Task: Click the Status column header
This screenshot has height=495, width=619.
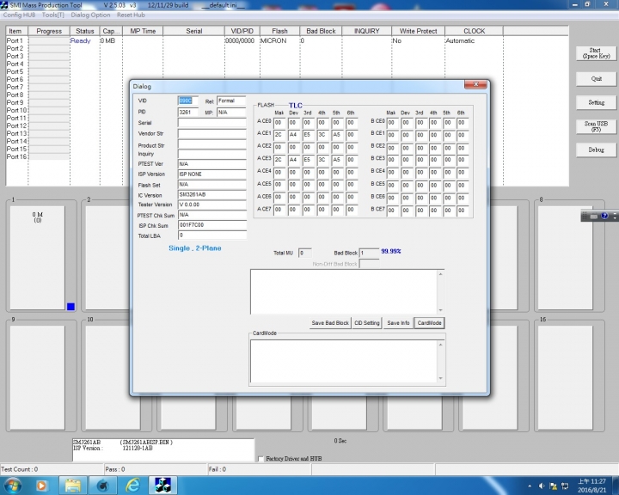Action: (x=85, y=31)
